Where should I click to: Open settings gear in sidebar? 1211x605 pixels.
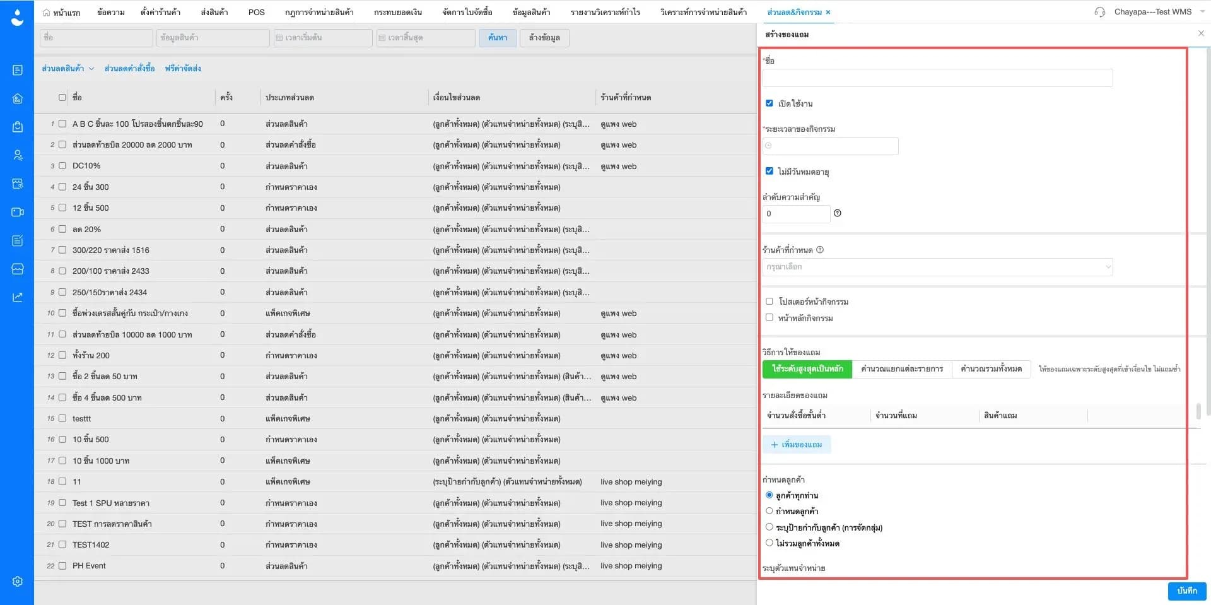click(x=18, y=581)
